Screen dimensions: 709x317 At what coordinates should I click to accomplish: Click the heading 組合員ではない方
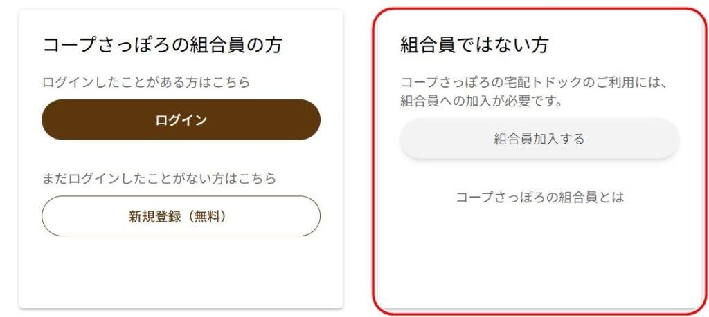(x=474, y=46)
